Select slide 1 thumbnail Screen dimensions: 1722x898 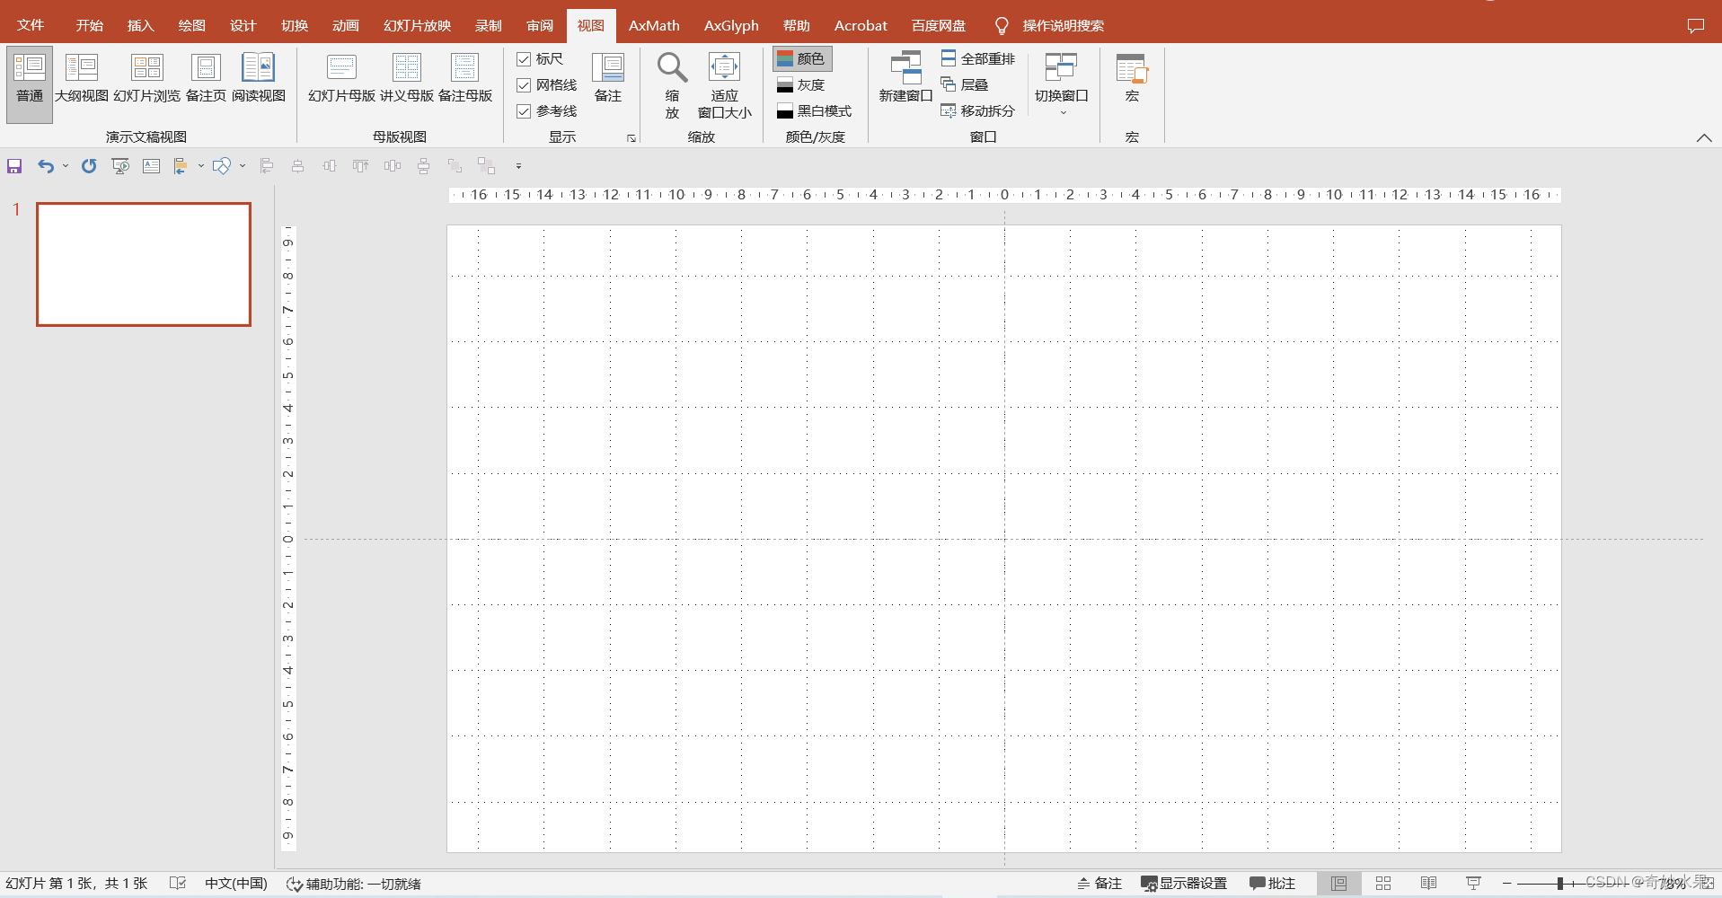pyautogui.click(x=144, y=264)
